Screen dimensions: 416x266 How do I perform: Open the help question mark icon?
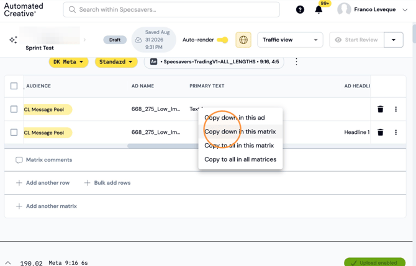pyautogui.click(x=300, y=10)
